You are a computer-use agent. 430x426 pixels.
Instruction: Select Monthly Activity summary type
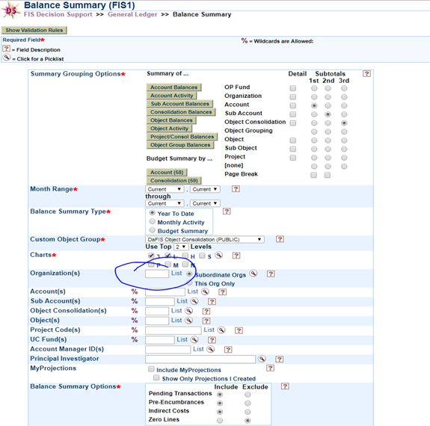coord(153,221)
